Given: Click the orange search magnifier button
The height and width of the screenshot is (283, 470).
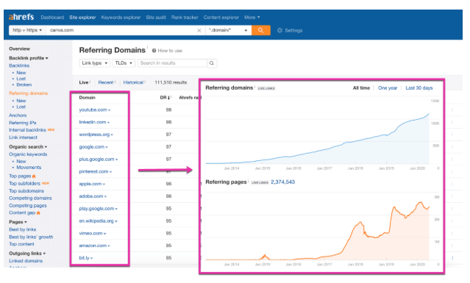Looking at the screenshot, I should [x=260, y=30].
